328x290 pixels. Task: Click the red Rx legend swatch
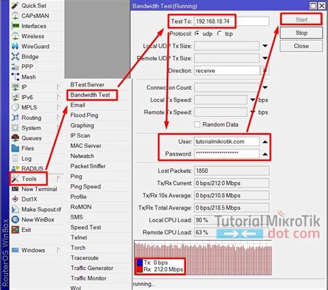(x=140, y=269)
